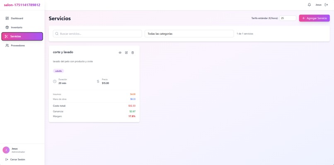The height and width of the screenshot is (165, 334).
Task: Click the Tarifa estándar (€/hora) label
Action: pos(265,18)
